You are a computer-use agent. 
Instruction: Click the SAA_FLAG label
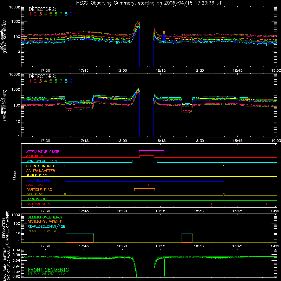34,185
